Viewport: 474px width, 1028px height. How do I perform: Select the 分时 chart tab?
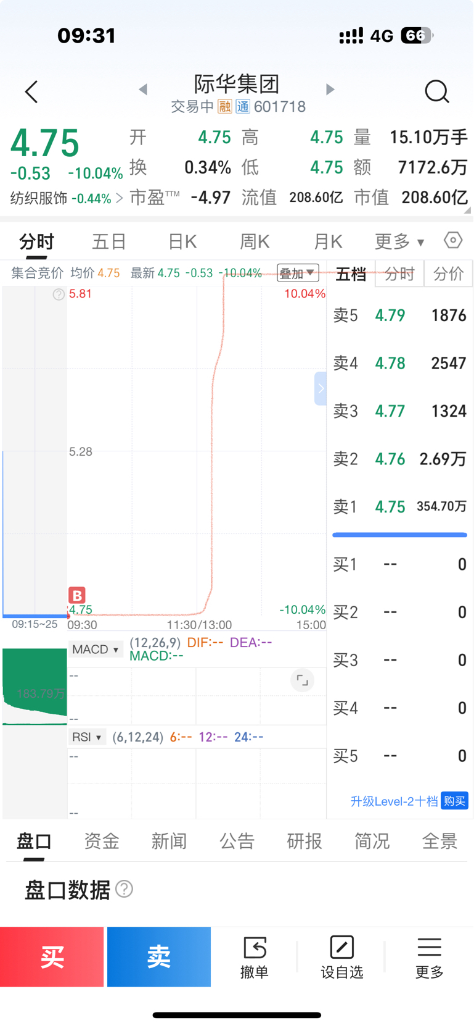(x=36, y=241)
